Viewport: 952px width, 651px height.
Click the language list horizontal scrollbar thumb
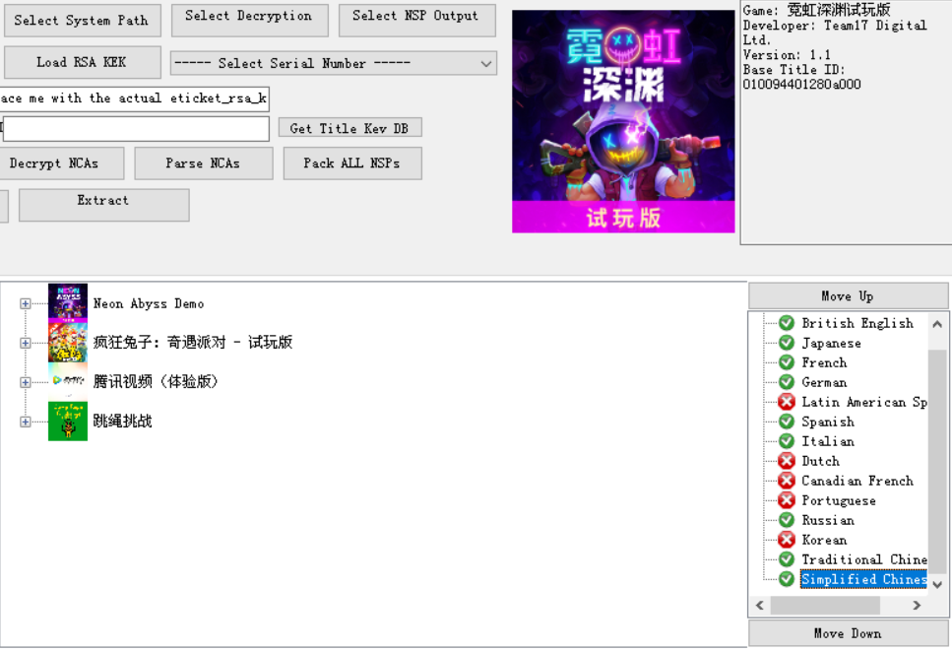(x=825, y=606)
